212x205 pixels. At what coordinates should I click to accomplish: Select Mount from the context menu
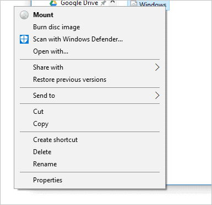[x=90, y=15]
